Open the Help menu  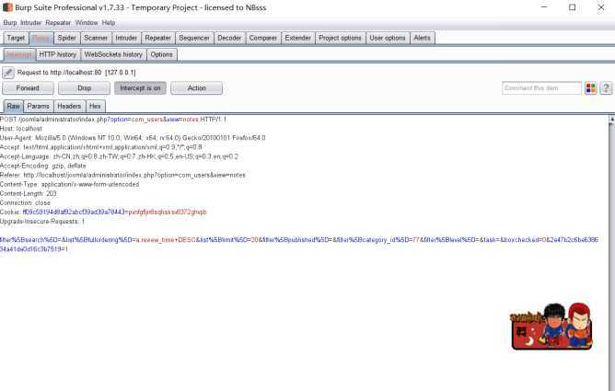click(109, 23)
